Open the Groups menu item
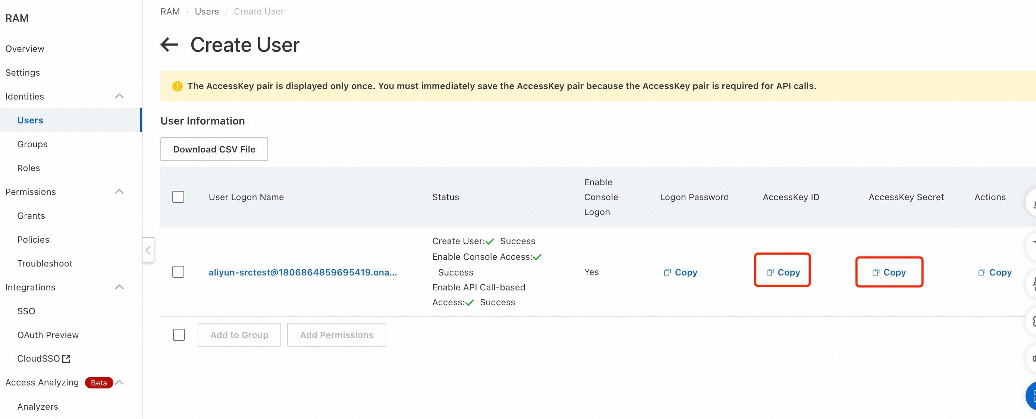 pos(32,144)
